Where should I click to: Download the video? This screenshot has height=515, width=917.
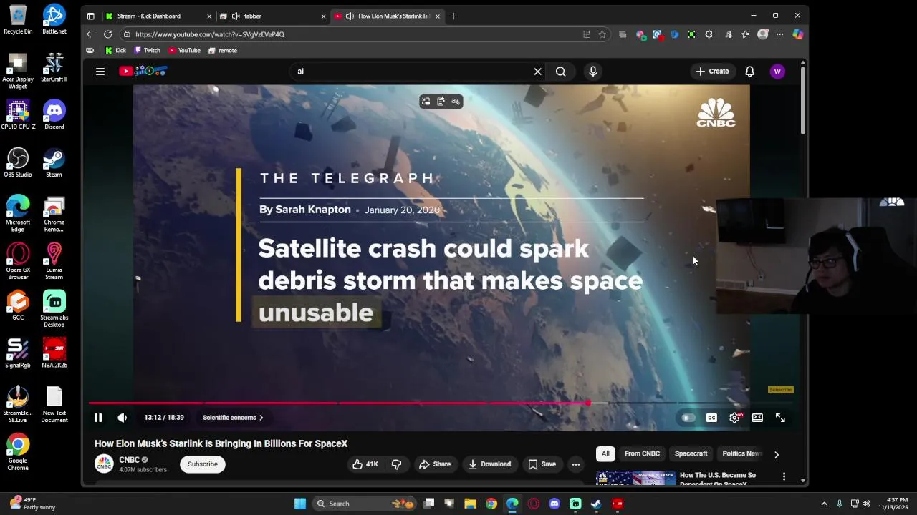(490, 464)
